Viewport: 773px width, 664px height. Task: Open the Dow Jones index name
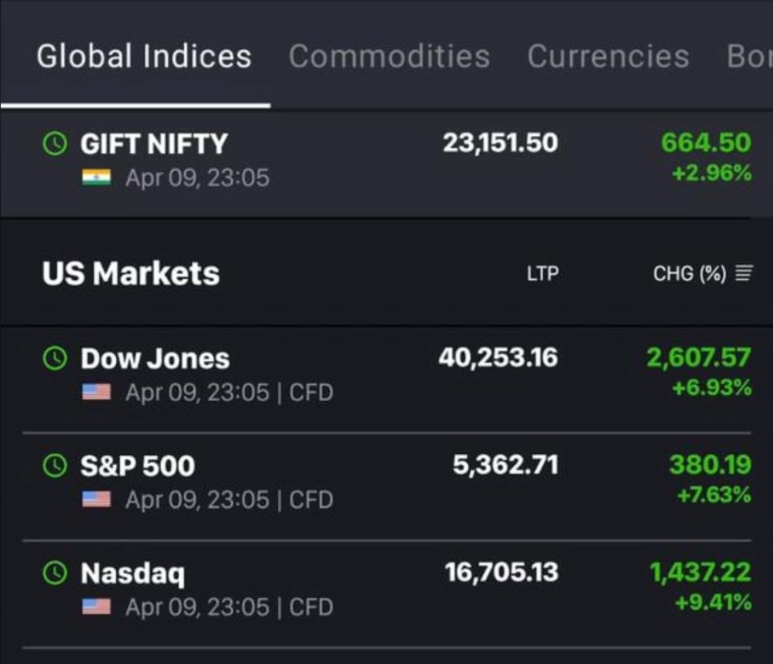tap(155, 358)
